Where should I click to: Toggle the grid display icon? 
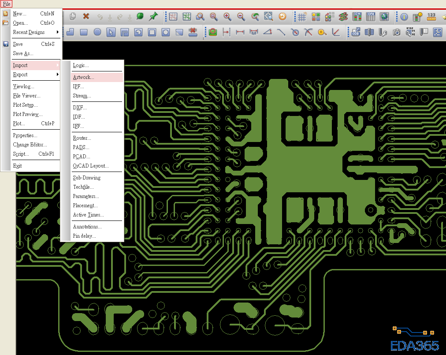(x=302, y=17)
